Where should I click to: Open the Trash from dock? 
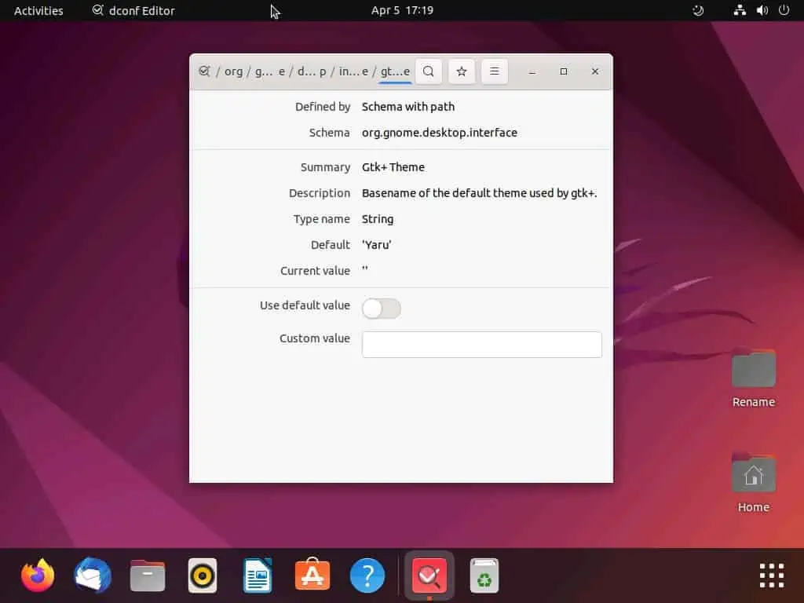click(484, 576)
